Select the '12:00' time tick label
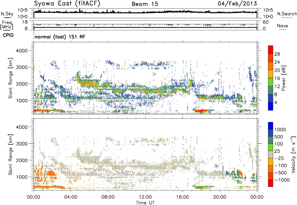Image resolution: width=297 pixels, height=205 pixels. pos(145,197)
